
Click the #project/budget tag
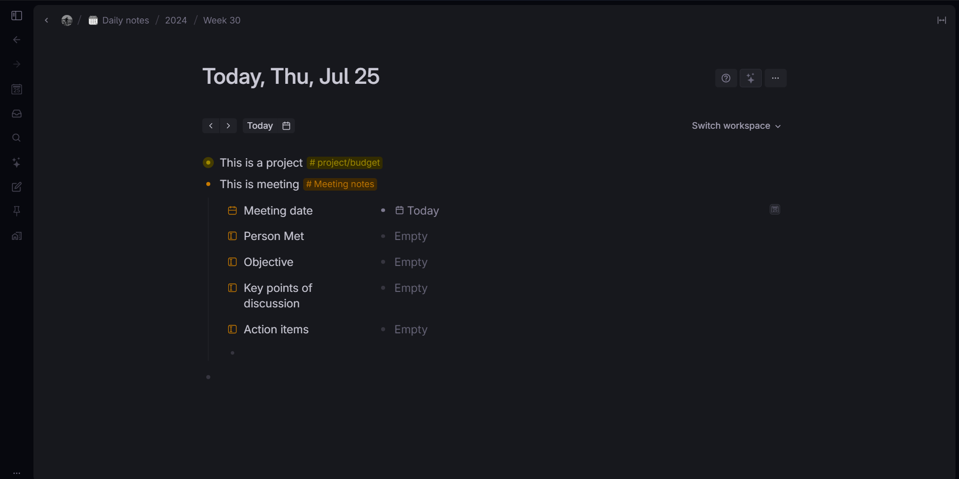coord(345,163)
